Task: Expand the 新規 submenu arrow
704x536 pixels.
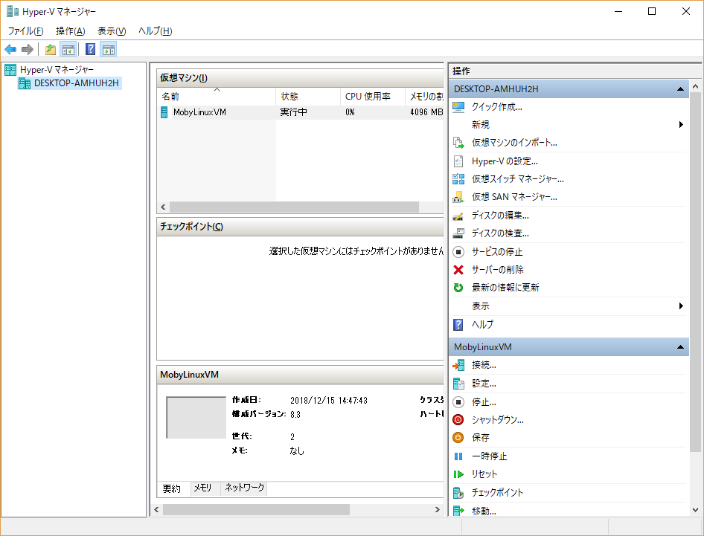Action: 681,125
